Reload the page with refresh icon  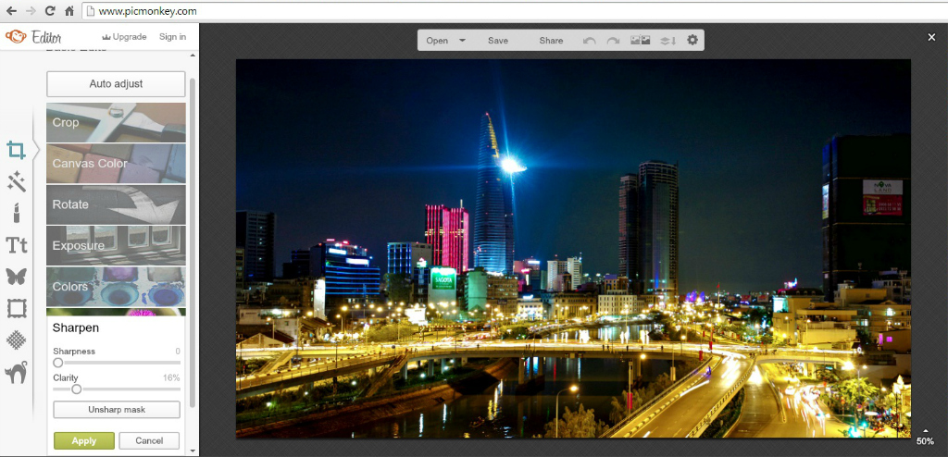click(50, 11)
